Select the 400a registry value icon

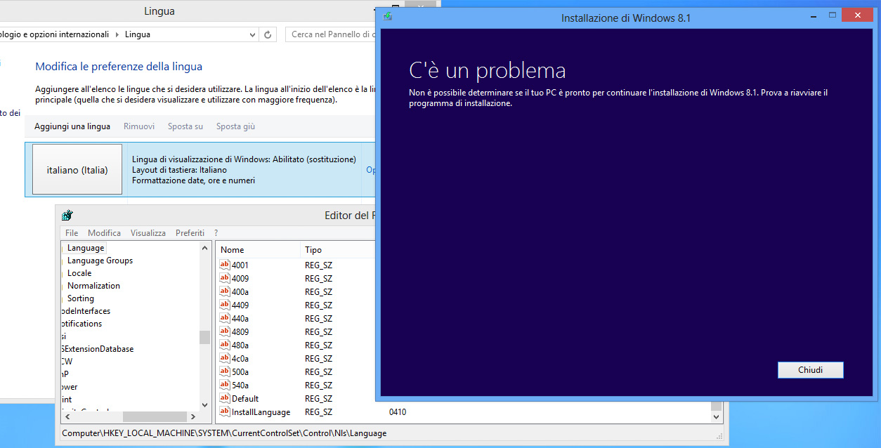click(x=225, y=291)
